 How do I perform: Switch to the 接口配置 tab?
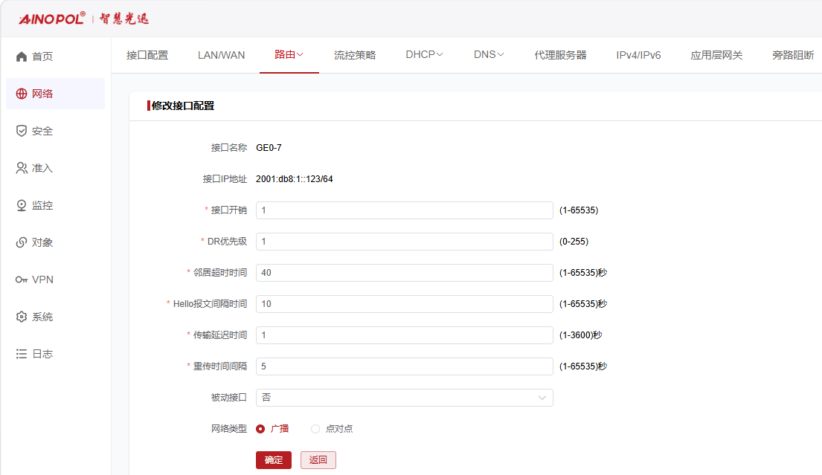tap(147, 55)
